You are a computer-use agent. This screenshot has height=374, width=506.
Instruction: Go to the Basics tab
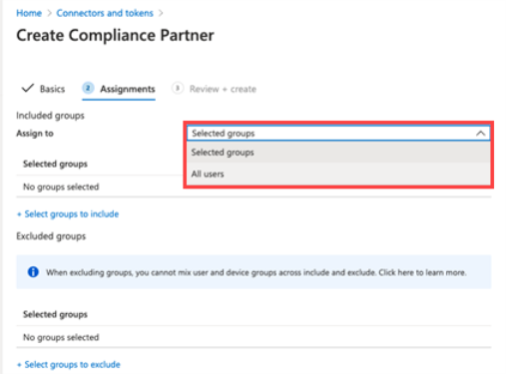[x=52, y=89]
